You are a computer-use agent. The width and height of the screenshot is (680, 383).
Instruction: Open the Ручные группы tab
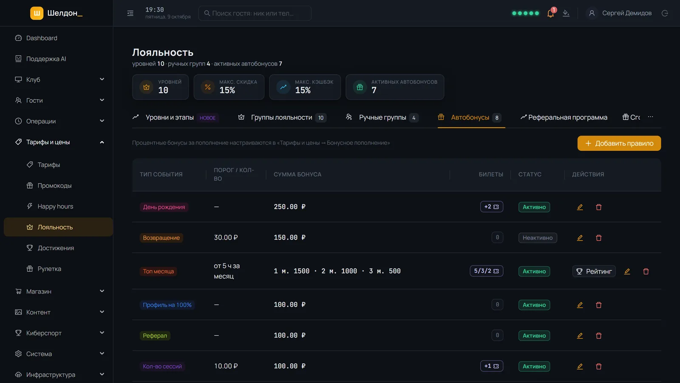click(382, 117)
